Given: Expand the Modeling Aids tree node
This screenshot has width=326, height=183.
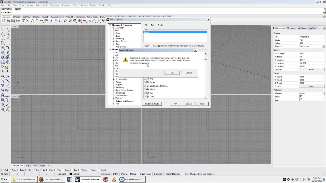Looking at the screenshot, I should coord(114,79).
